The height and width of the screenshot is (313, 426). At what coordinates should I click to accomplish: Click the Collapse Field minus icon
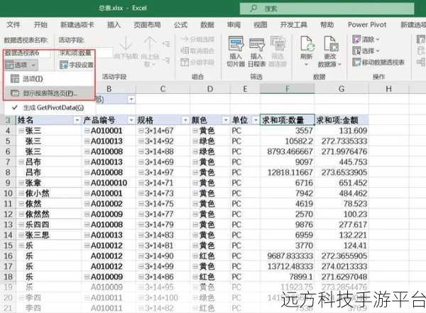point(167,60)
